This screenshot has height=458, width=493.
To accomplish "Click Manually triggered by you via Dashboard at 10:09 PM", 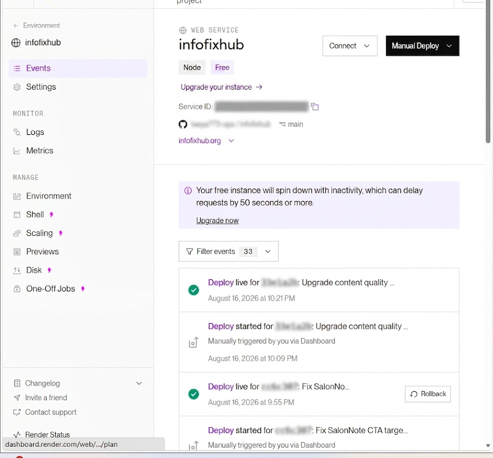I will coord(272,341).
